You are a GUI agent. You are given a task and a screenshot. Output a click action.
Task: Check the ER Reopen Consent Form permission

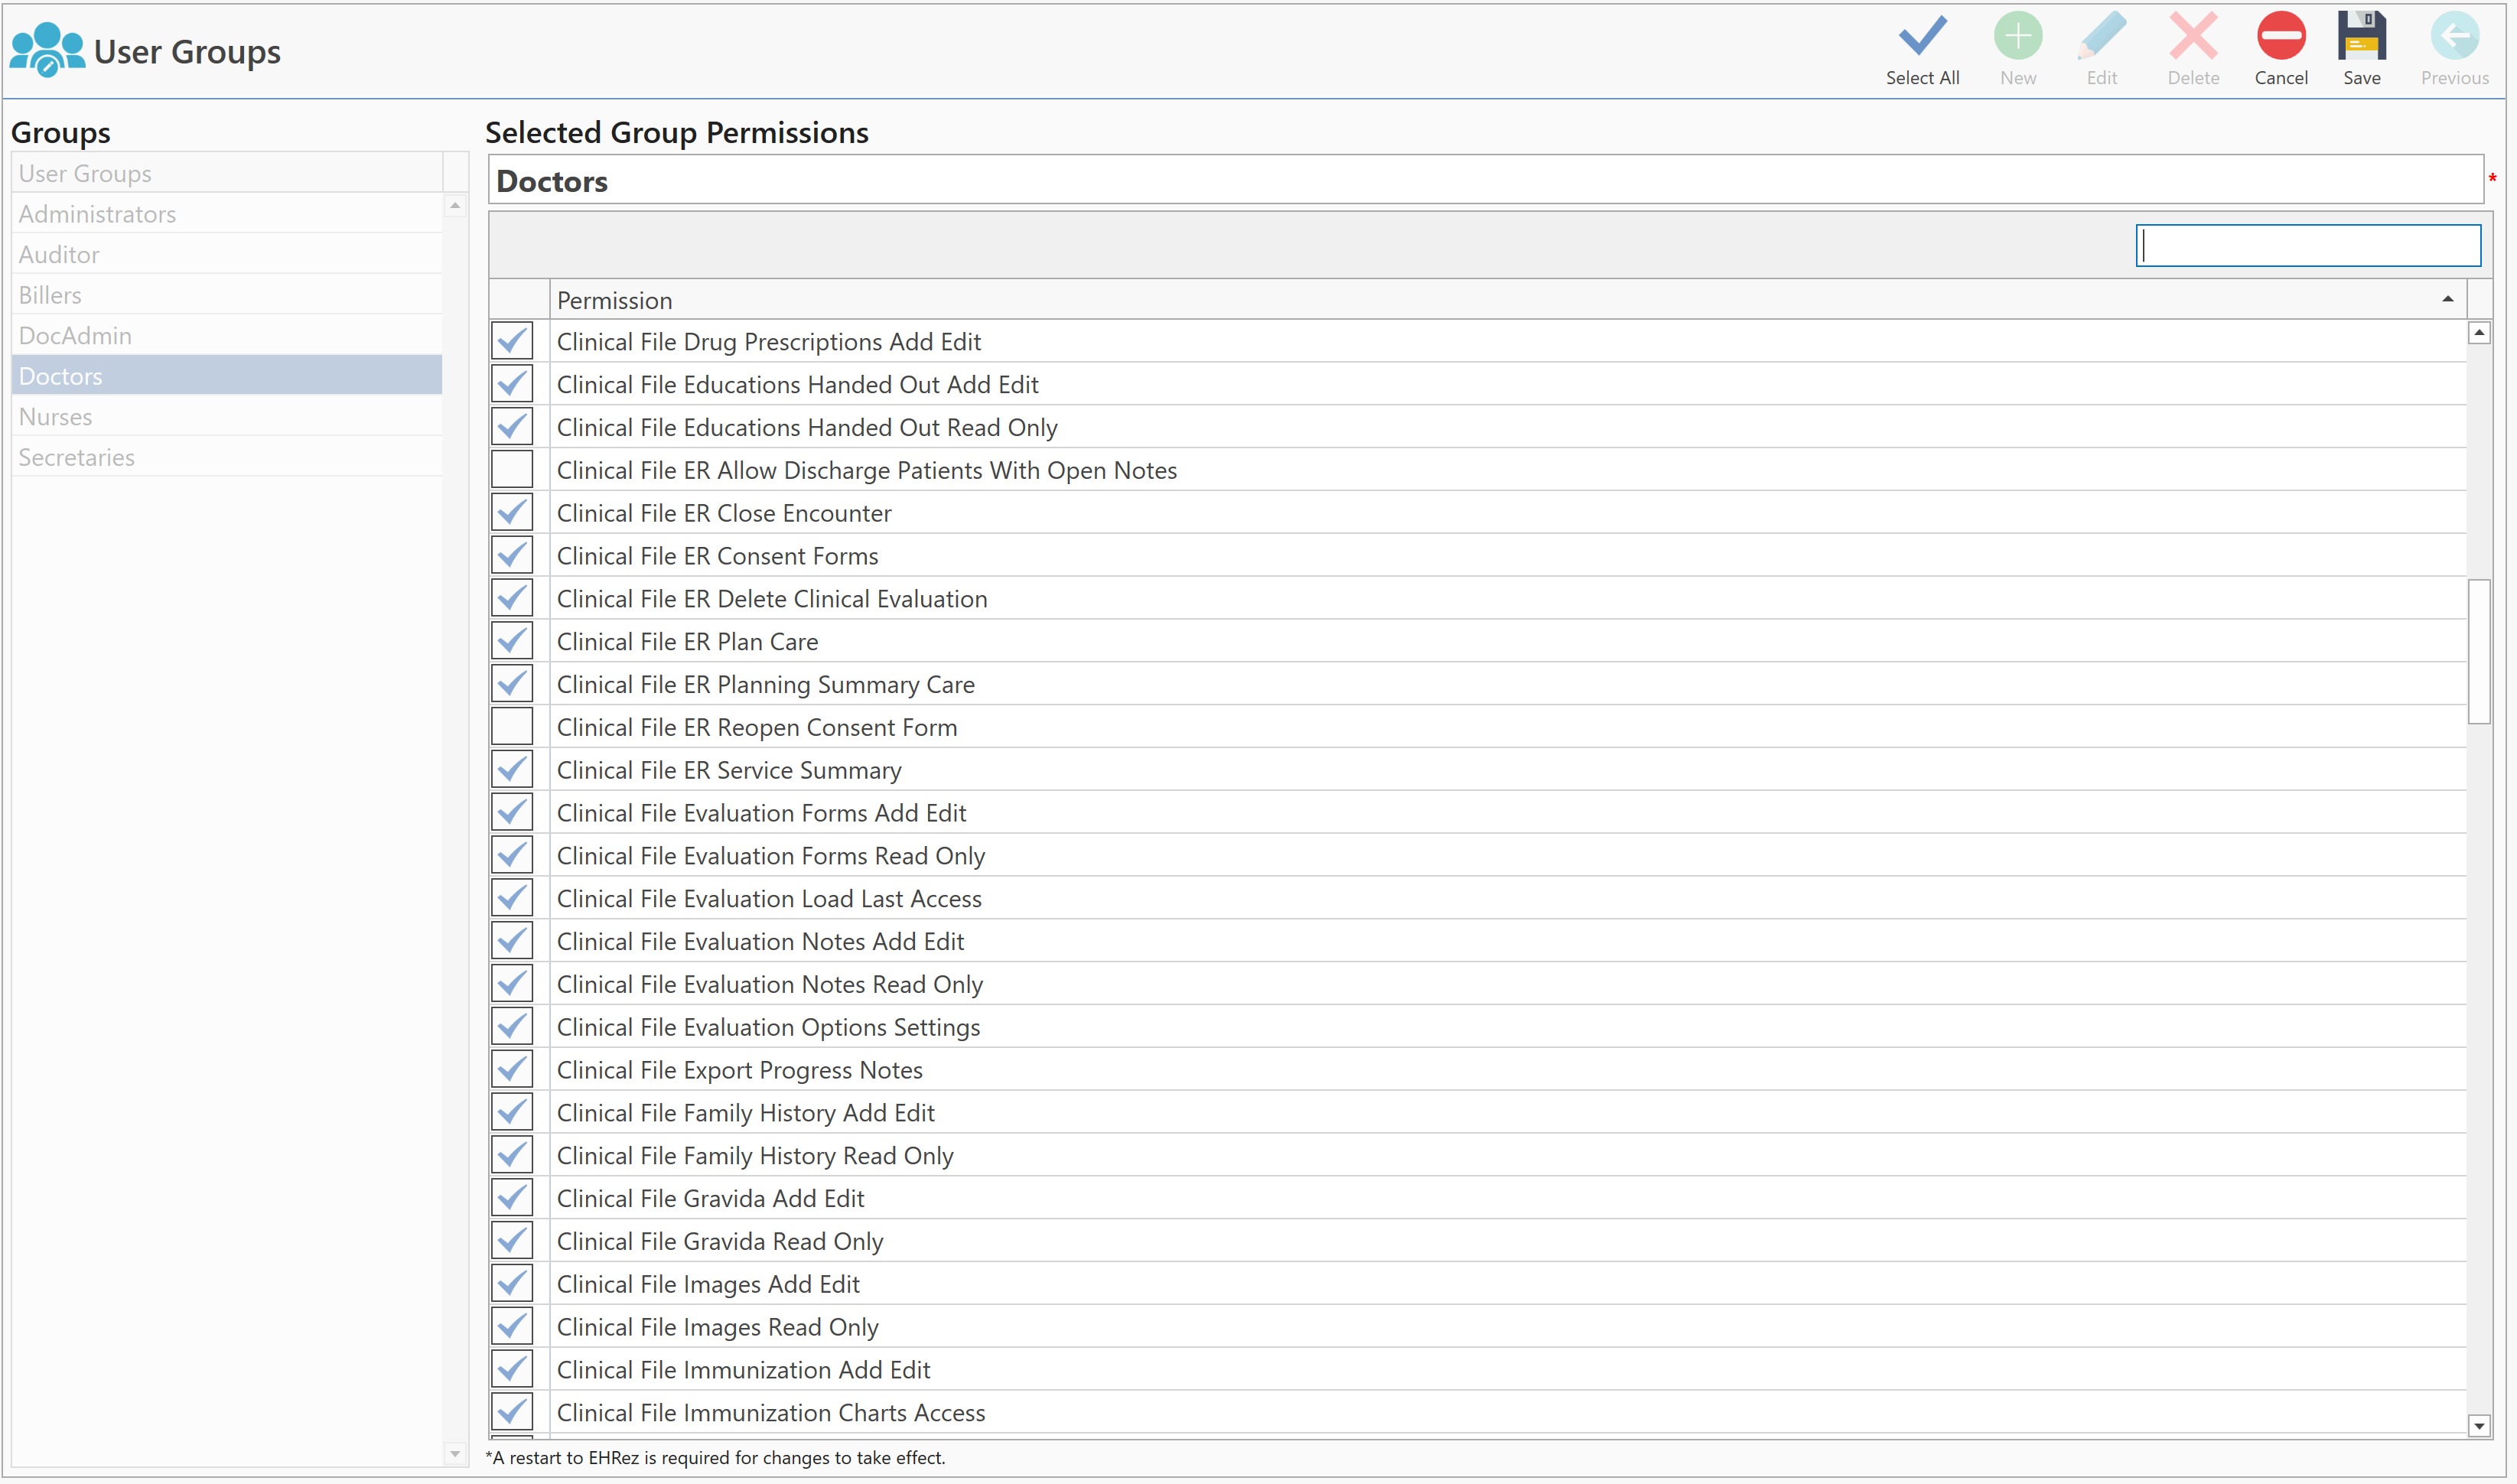[512, 727]
